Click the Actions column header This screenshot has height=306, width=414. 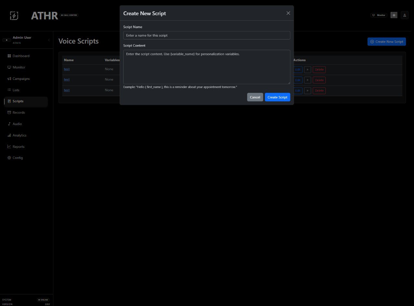click(300, 60)
